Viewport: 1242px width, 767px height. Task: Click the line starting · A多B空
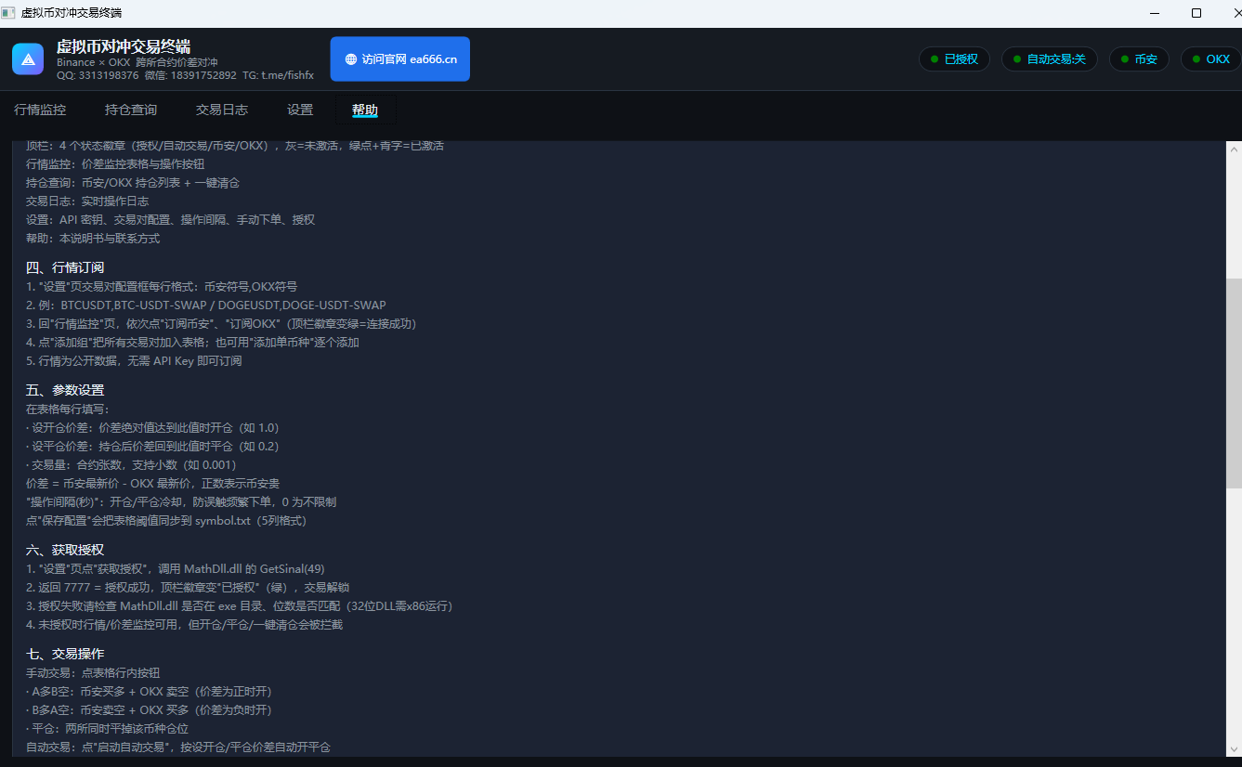click(149, 691)
